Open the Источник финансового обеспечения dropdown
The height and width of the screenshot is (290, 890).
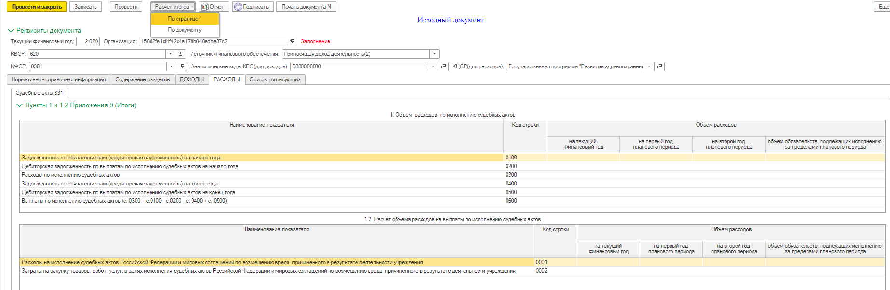pyautogui.click(x=434, y=54)
